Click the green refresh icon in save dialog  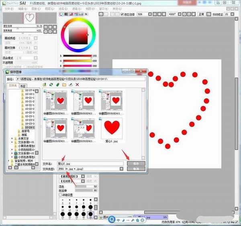(51, 84)
